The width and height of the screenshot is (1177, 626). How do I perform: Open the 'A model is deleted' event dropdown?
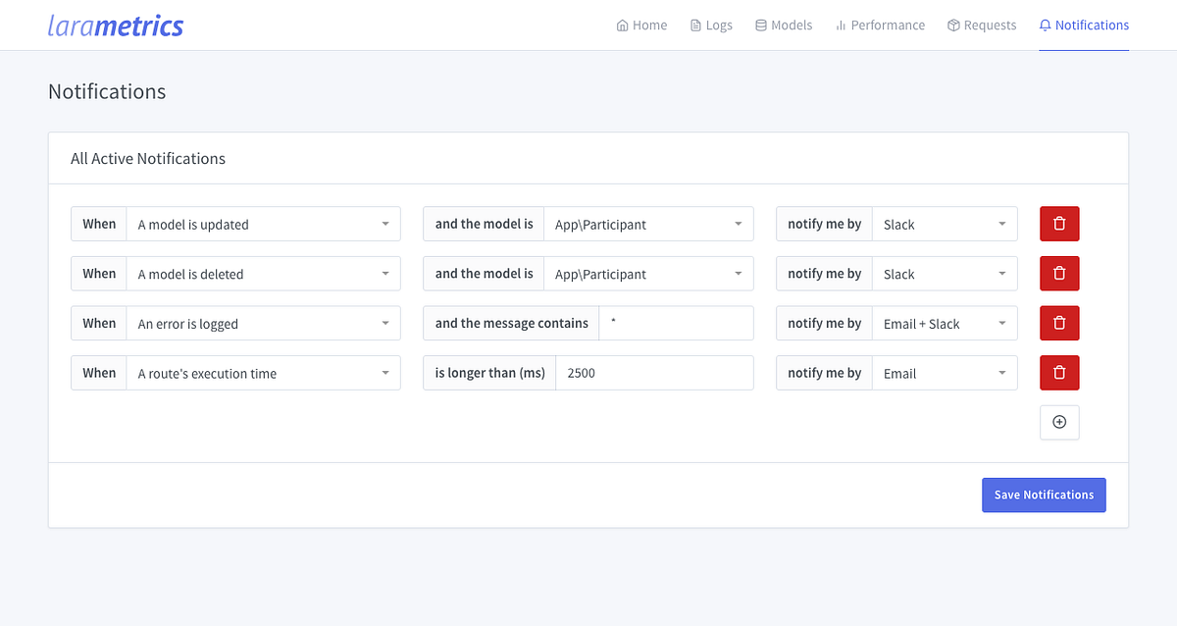[263, 274]
